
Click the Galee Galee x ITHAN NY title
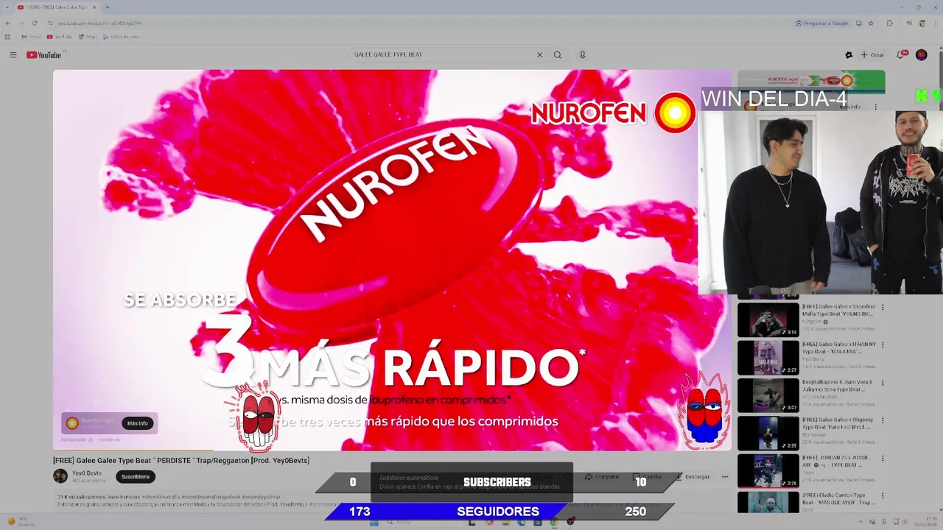click(x=838, y=347)
